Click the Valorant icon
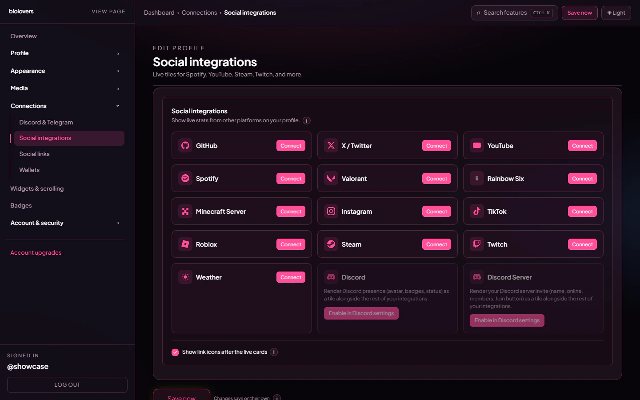640x400 pixels. tap(331, 178)
